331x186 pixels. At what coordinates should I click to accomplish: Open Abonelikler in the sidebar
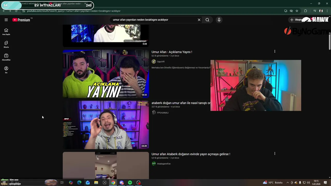click(x=6, y=57)
